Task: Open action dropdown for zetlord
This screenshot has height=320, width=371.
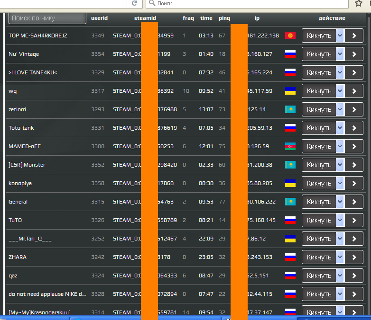Action: (x=340, y=109)
